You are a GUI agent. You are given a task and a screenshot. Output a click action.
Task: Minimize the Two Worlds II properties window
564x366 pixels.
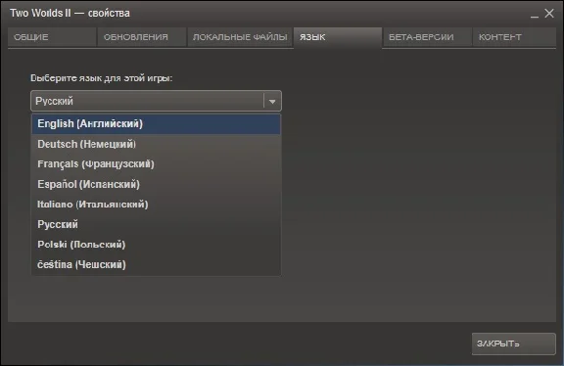click(535, 15)
